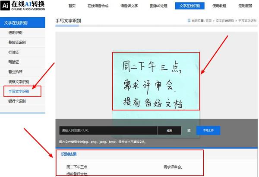Viewport: 259px width, 177px height.
Task: Open the 使用教程 nav tab
Action: pyautogui.click(x=219, y=6)
